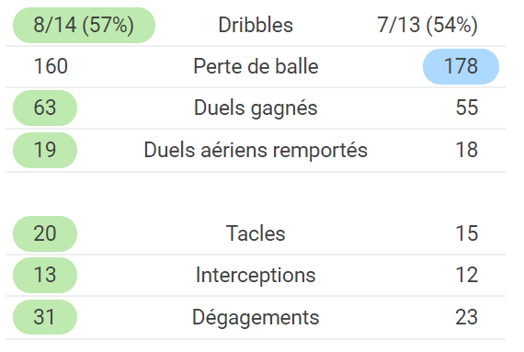Click the green 20 tackles badge
This screenshot has height=352, width=524.
(45, 233)
